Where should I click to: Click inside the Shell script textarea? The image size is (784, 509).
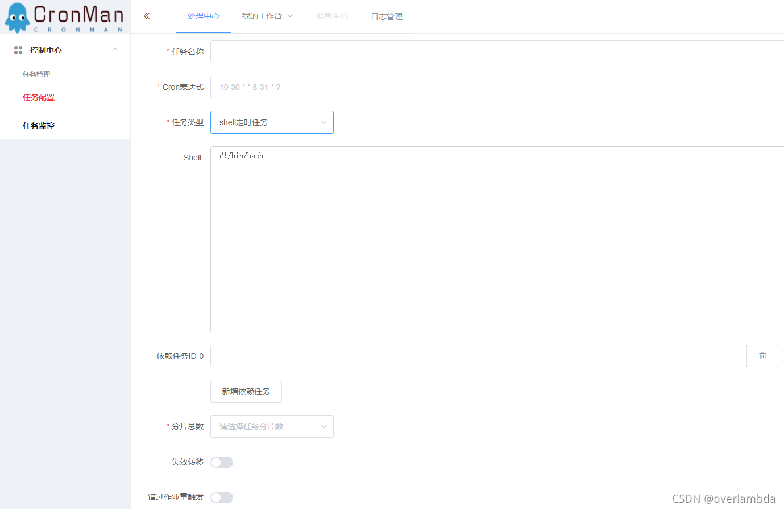tap(497, 239)
